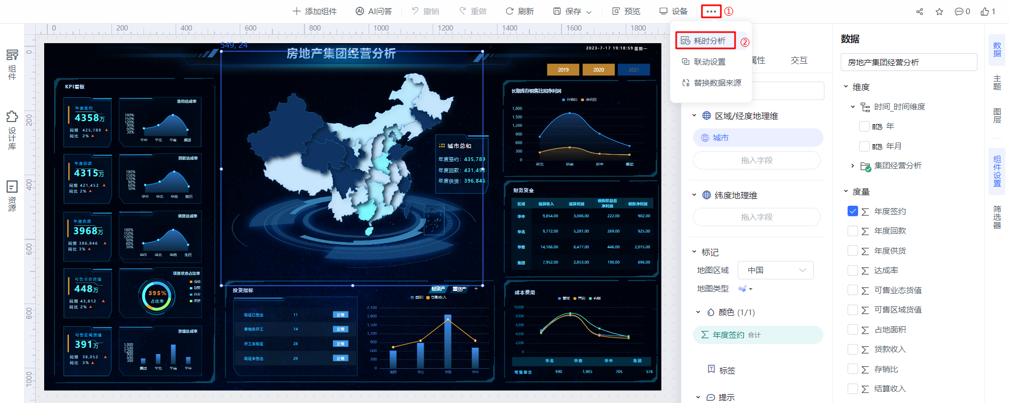Collapse the 标记 section

[694, 252]
